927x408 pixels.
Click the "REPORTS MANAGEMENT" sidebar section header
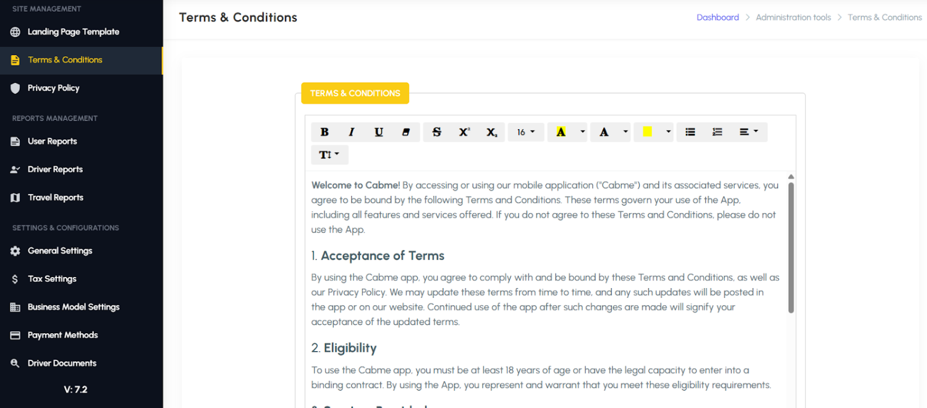click(x=55, y=118)
